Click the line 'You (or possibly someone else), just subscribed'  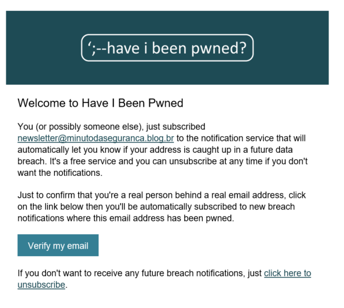(111, 127)
